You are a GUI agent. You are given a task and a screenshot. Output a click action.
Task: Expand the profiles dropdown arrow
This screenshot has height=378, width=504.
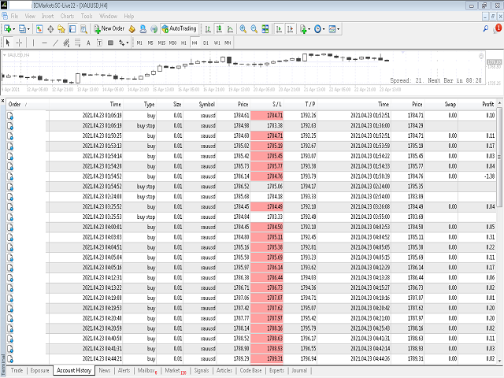click(28, 29)
